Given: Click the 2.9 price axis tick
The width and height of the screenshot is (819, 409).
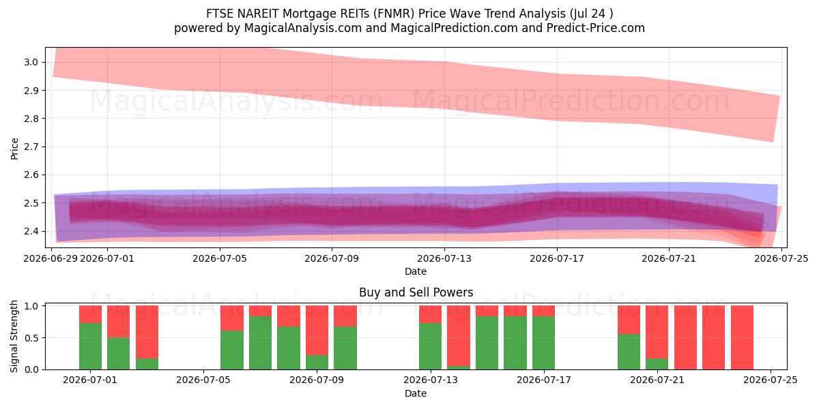Looking at the screenshot, I should pyautogui.click(x=31, y=91).
